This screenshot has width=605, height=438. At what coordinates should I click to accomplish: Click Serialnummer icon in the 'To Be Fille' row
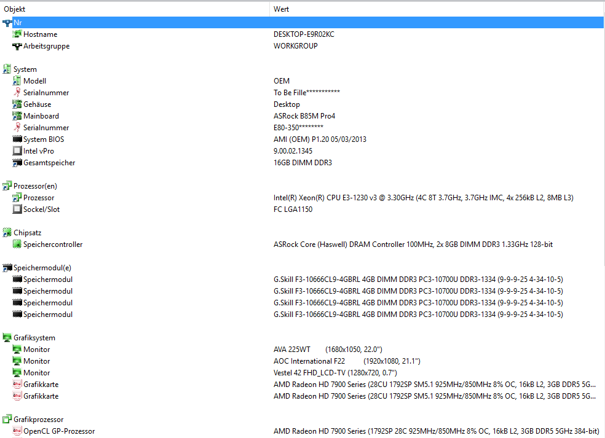click(17, 93)
